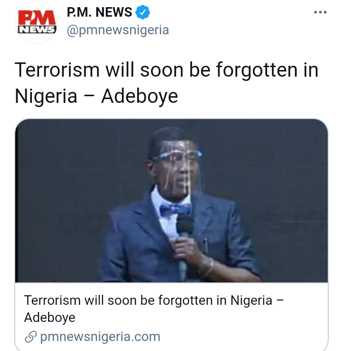This screenshot has height=351, width=343.
Task: Open the P.M. NEWS display name
Action: point(100,12)
